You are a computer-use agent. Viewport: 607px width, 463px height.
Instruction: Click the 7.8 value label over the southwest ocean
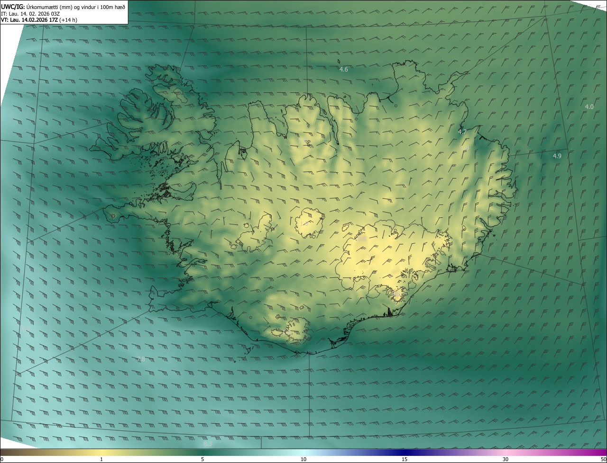pos(141,359)
